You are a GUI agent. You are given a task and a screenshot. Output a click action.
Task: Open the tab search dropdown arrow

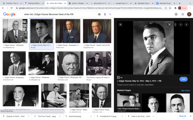click(x=190, y=3)
